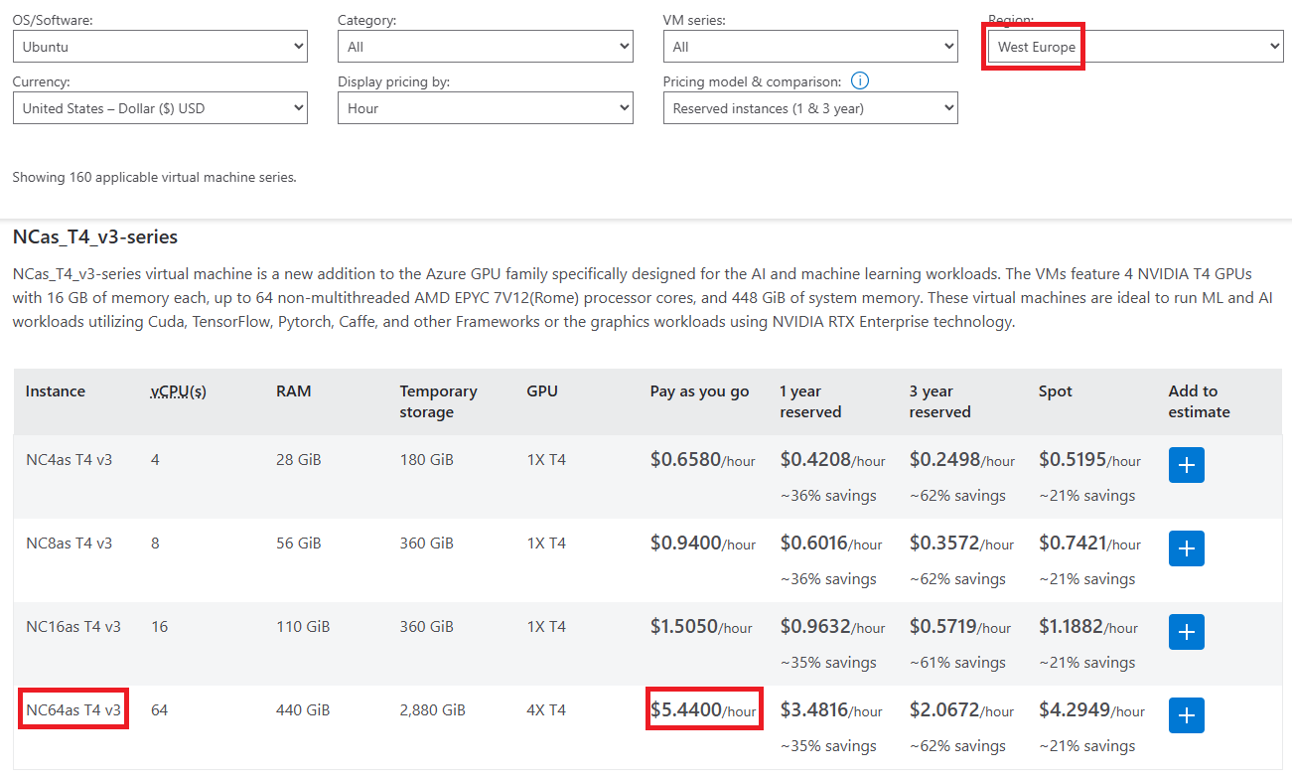Select the NC8as T4 v3 instance name

[x=70, y=544]
